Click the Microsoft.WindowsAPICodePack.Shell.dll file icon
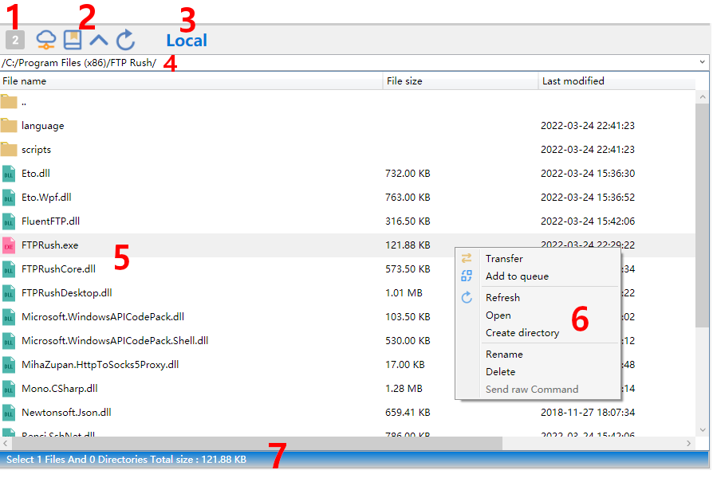 tap(9, 341)
